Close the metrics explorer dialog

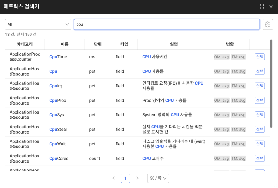271,6
